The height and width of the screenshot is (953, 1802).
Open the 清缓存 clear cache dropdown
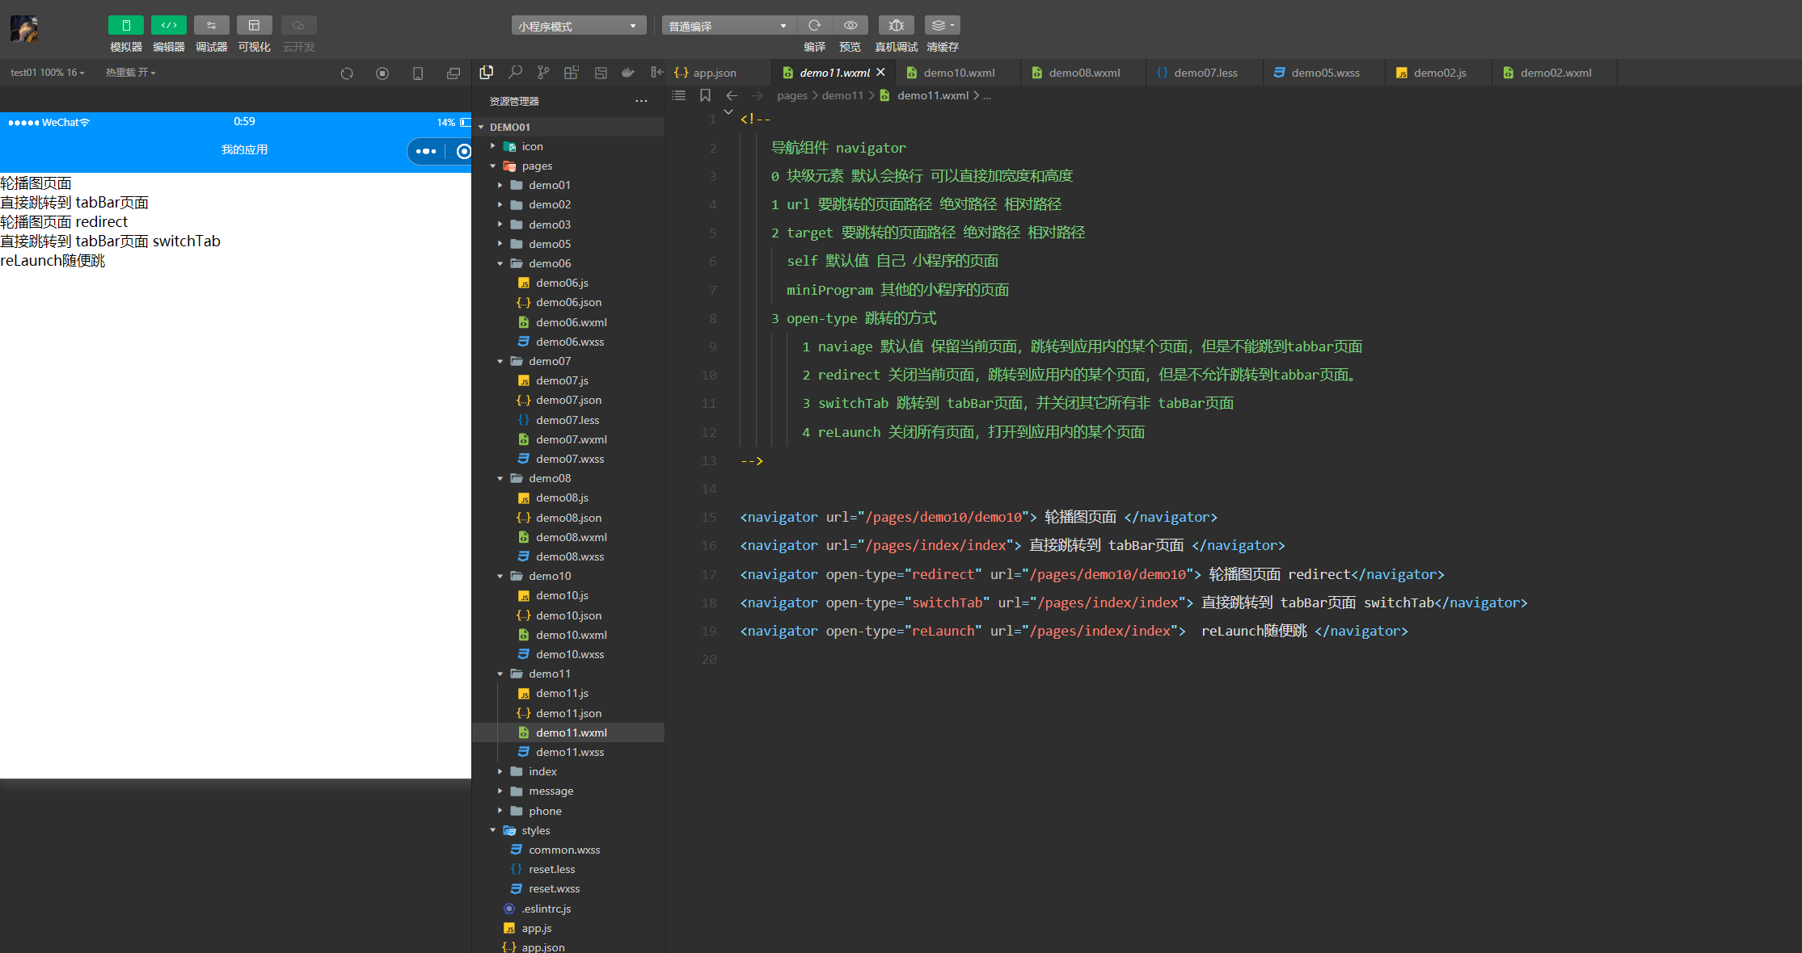[943, 26]
